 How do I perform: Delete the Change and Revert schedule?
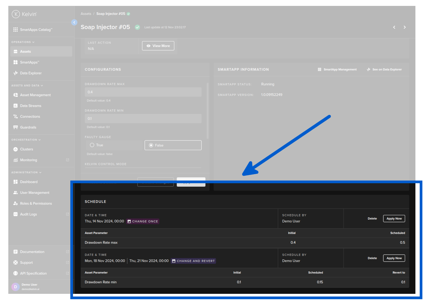coord(372,258)
